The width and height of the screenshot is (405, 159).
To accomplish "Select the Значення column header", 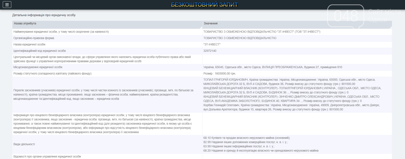I will 211,23.
